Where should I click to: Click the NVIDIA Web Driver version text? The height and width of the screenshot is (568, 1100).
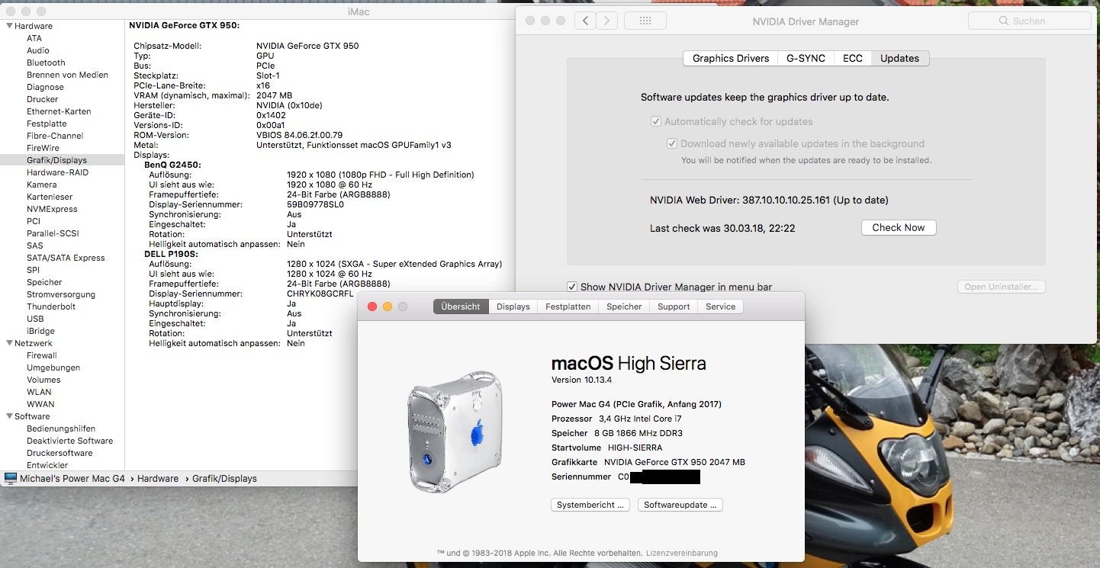[769, 200]
